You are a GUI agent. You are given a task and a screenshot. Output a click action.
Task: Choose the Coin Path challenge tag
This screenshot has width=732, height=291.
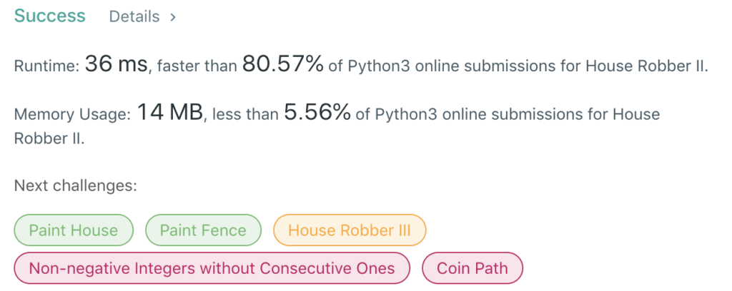point(473,268)
